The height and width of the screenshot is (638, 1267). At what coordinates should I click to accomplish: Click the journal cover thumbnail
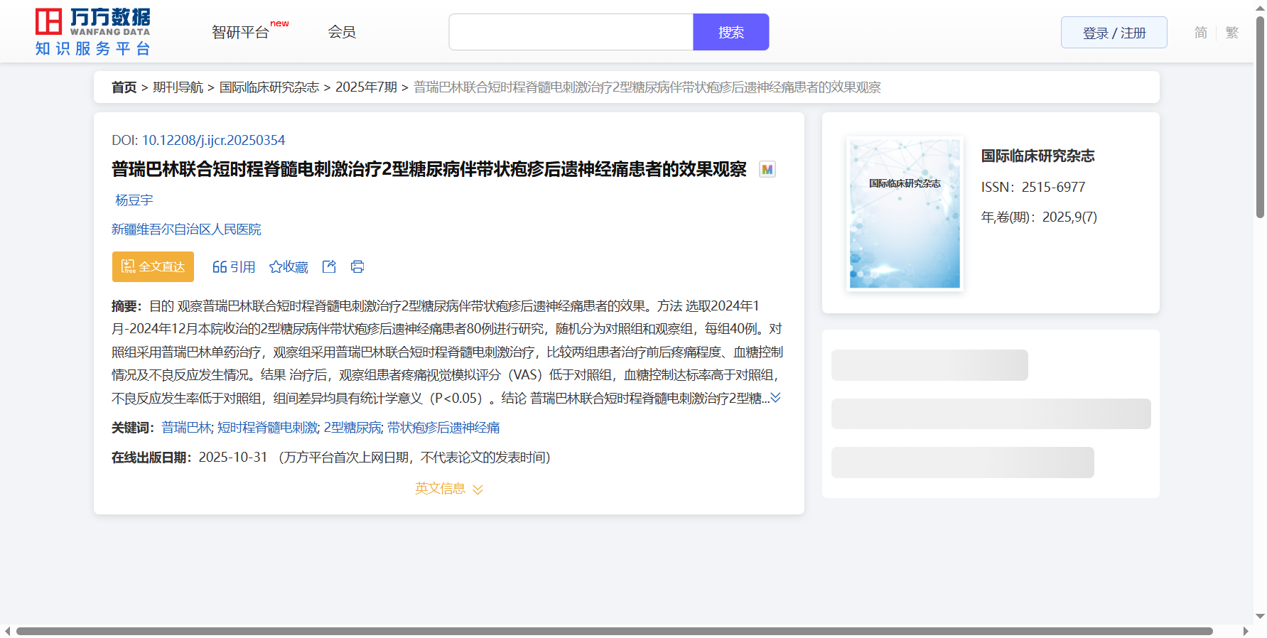(x=905, y=214)
